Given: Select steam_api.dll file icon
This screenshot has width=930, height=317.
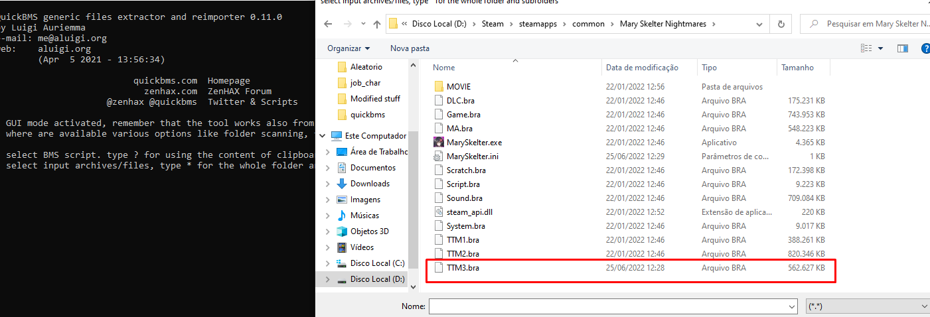Looking at the screenshot, I should 438,212.
